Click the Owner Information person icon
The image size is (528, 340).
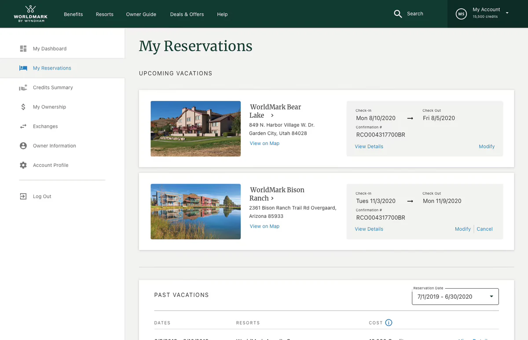[x=23, y=146]
